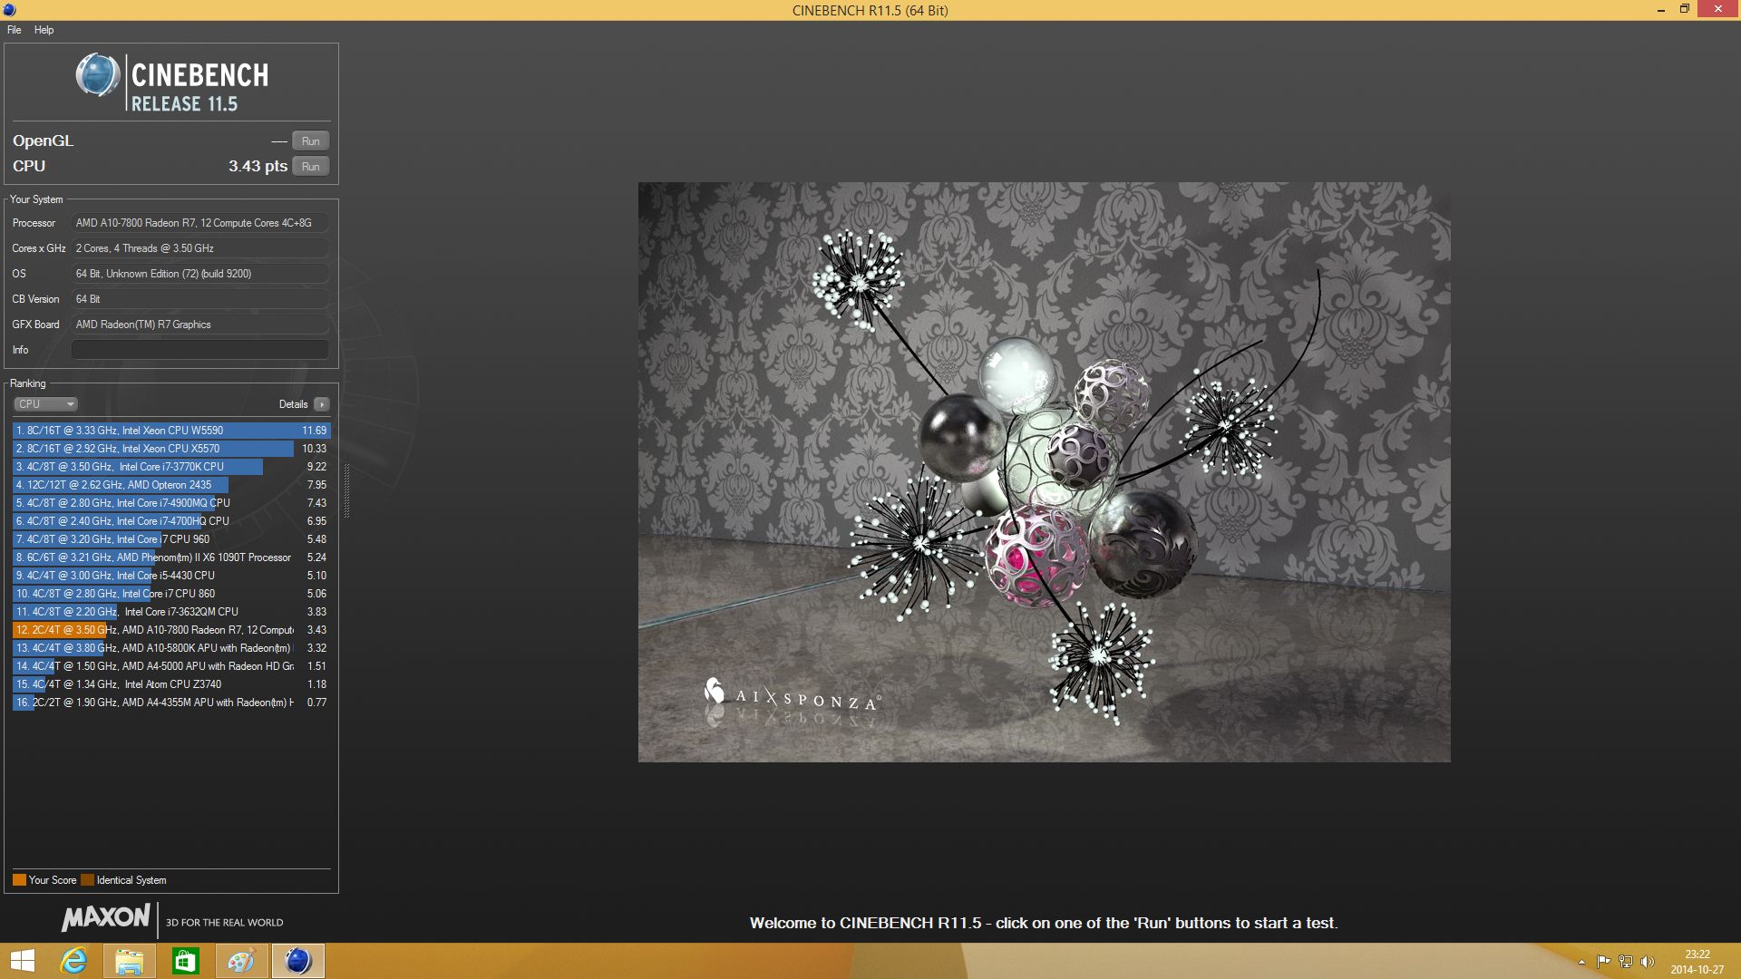Open the volume speaker tray icon
Image resolution: width=1741 pixels, height=979 pixels.
[x=1648, y=962]
